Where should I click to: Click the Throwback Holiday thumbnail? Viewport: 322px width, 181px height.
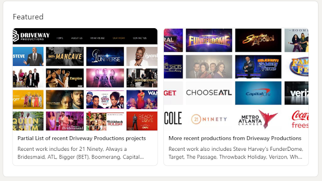105,121
